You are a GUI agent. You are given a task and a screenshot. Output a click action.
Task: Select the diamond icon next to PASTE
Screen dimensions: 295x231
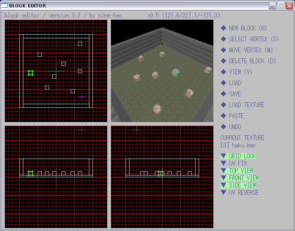(x=224, y=116)
